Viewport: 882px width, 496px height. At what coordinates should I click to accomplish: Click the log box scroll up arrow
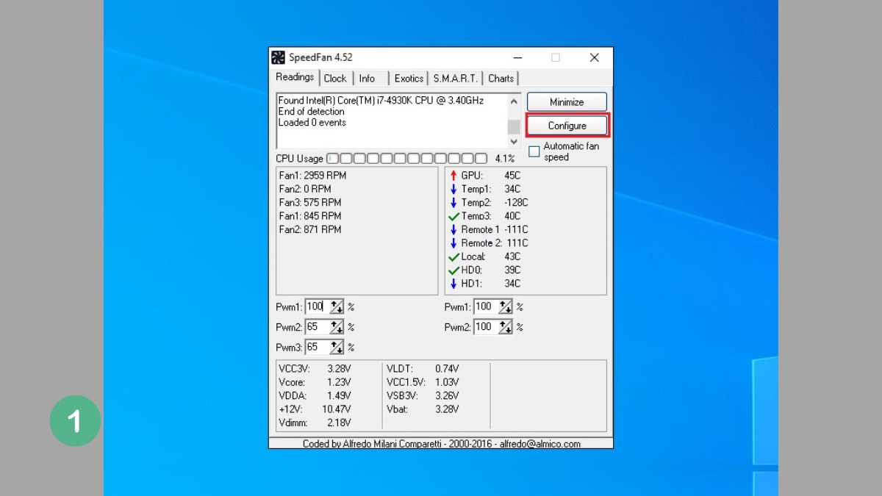(x=514, y=101)
